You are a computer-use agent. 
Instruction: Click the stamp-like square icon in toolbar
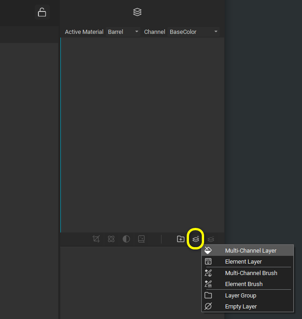(141, 239)
